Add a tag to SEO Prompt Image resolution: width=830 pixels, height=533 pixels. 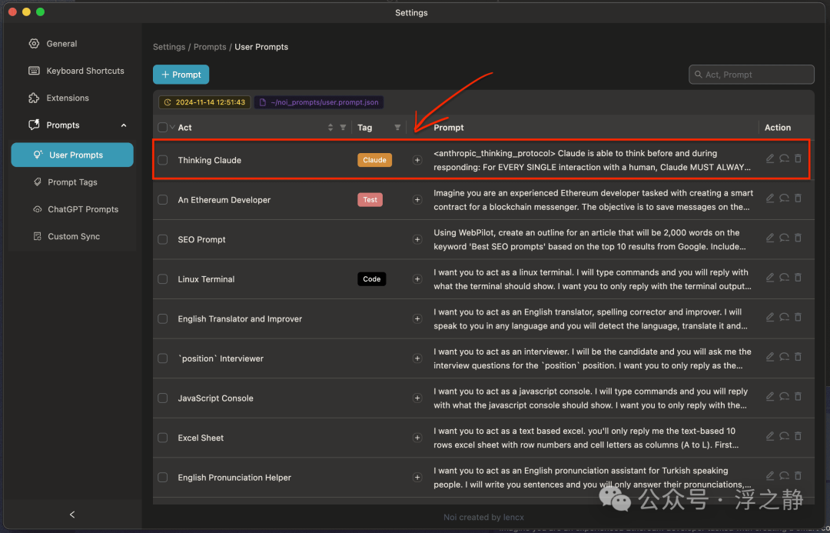(417, 239)
